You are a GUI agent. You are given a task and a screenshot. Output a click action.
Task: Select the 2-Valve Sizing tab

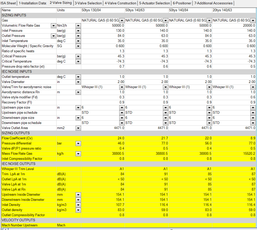coord(61,3)
